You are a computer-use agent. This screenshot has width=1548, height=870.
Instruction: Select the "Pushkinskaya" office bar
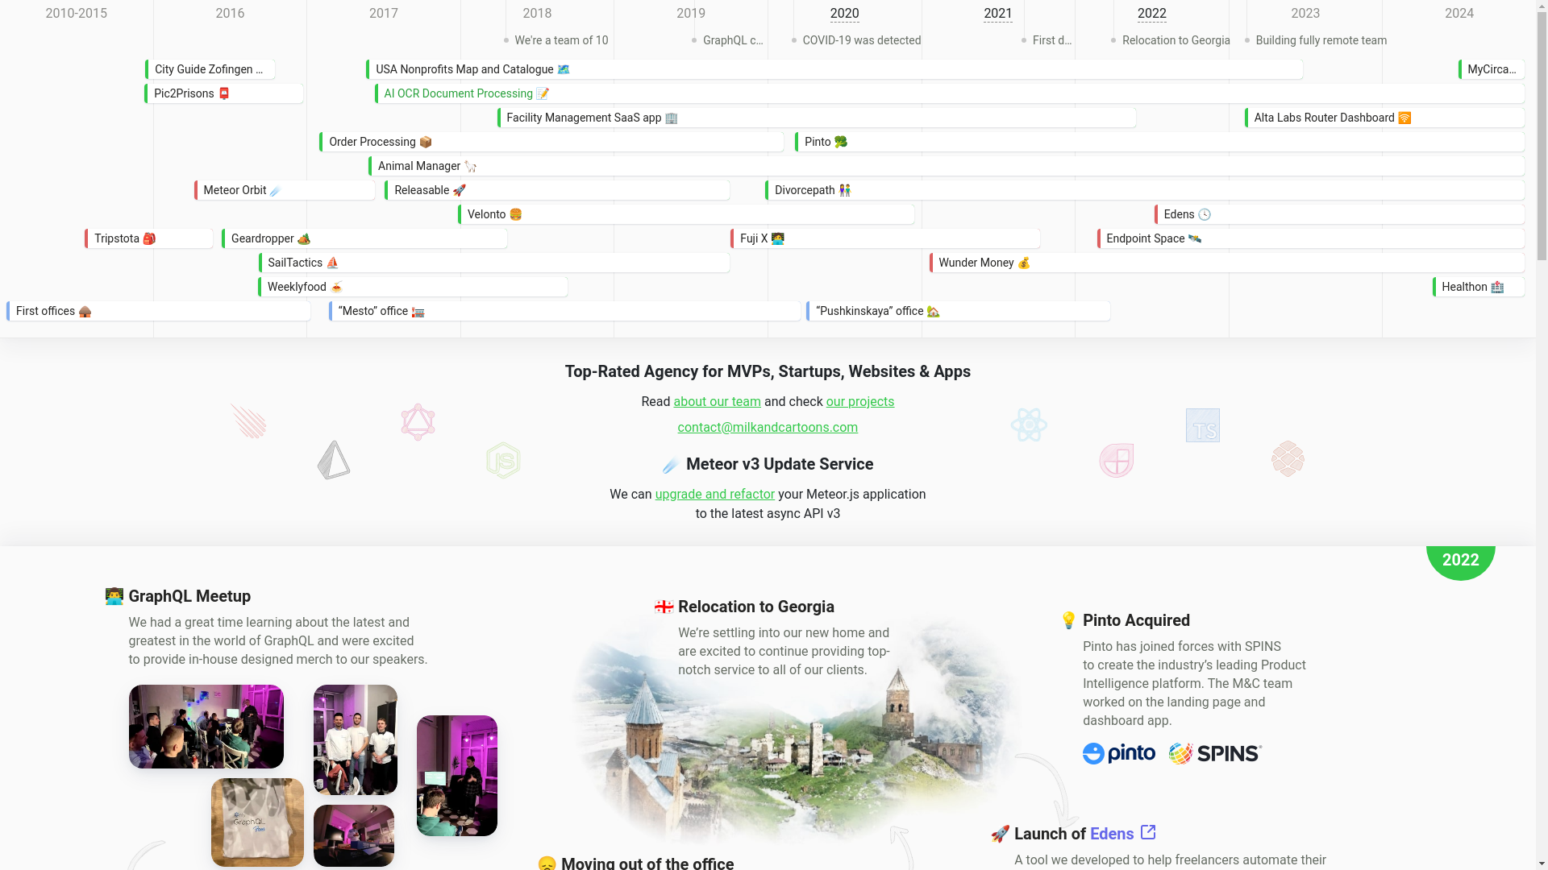coord(959,311)
